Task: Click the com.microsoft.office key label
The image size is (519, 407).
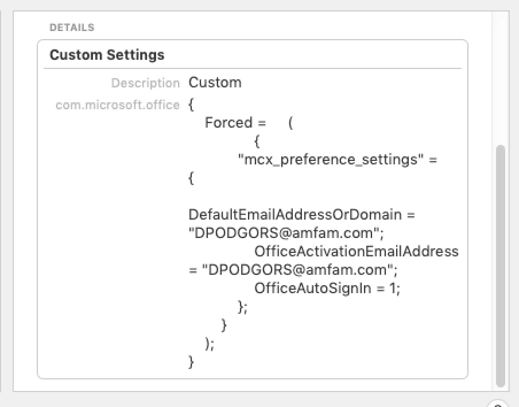Action: click(118, 105)
